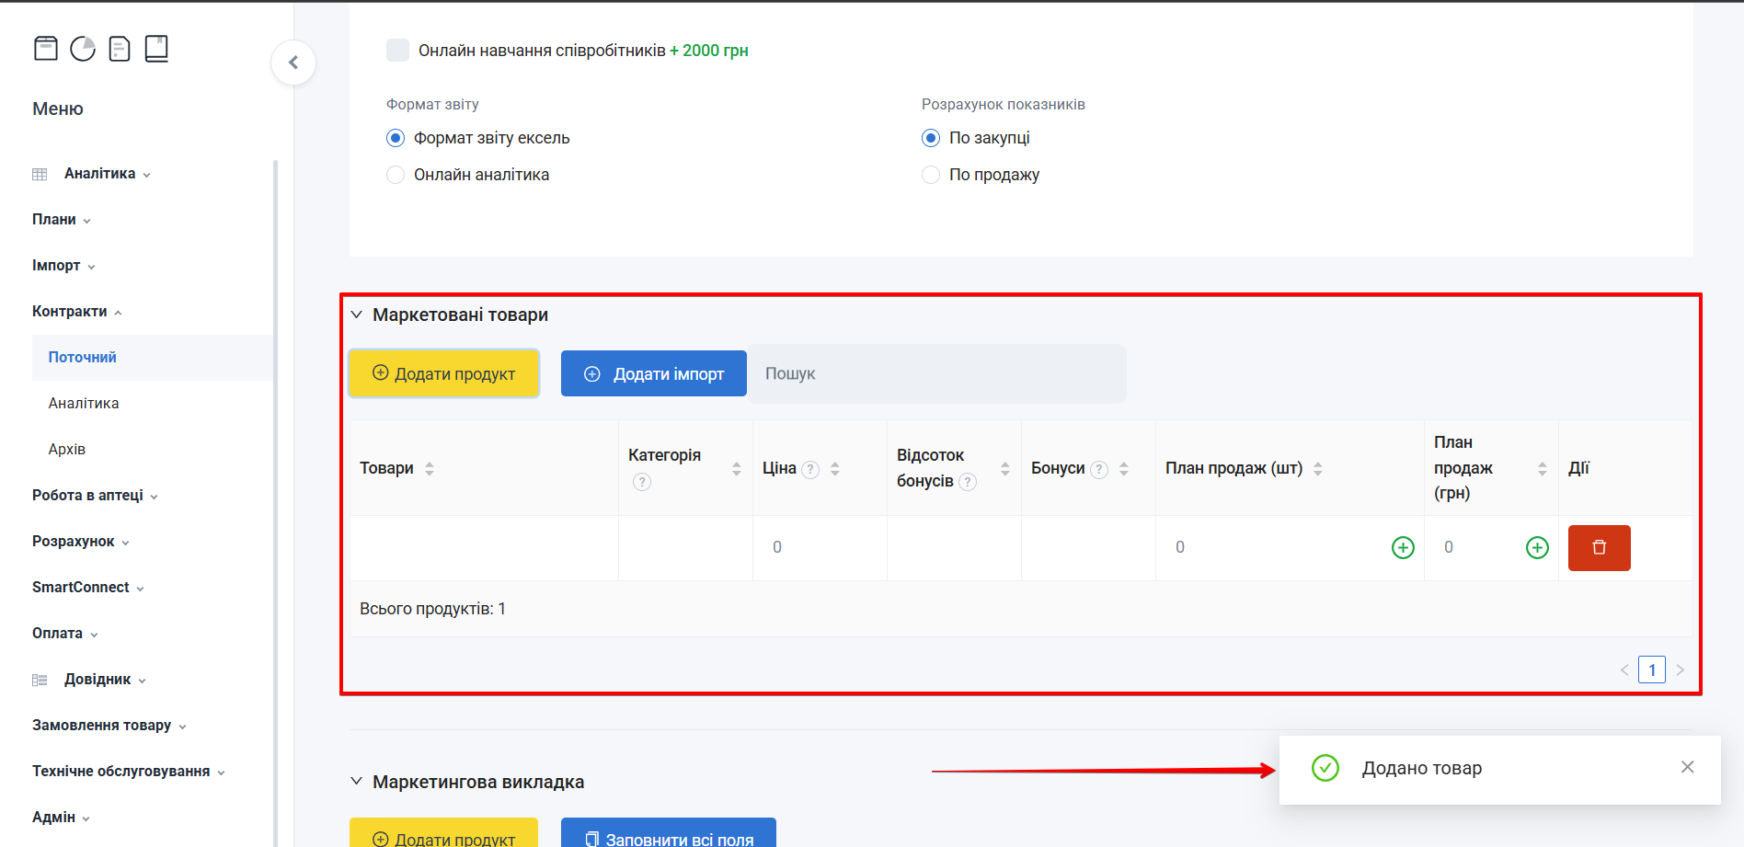Viewport: 1744px width, 847px height.
Task: Dismiss the Додано товар notification
Action: click(1687, 767)
